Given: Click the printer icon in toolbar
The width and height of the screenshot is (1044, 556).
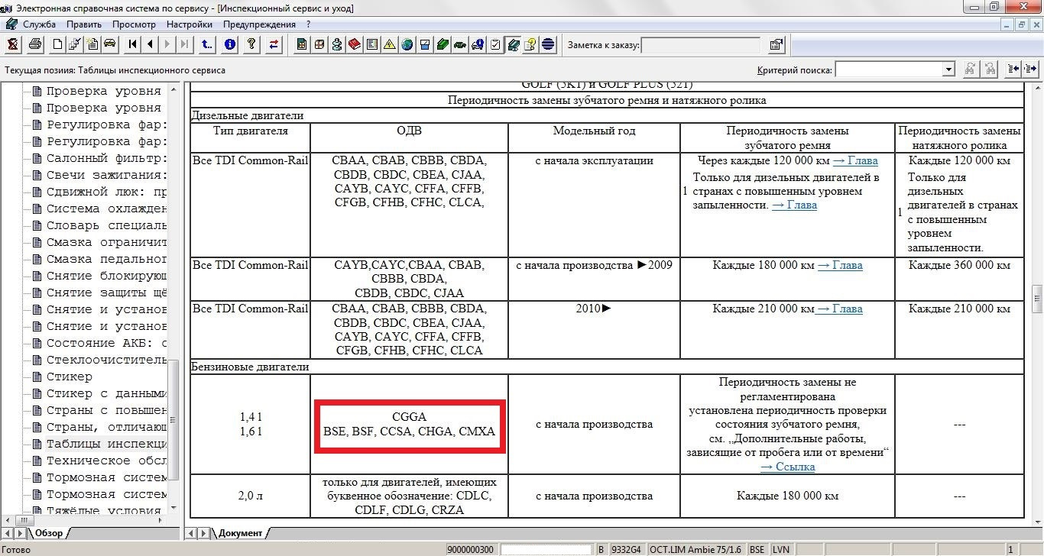Looking at the screenshot, I should pyautogui.click(x=36, y=44).
